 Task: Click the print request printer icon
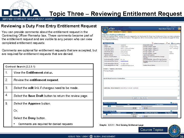172,43
